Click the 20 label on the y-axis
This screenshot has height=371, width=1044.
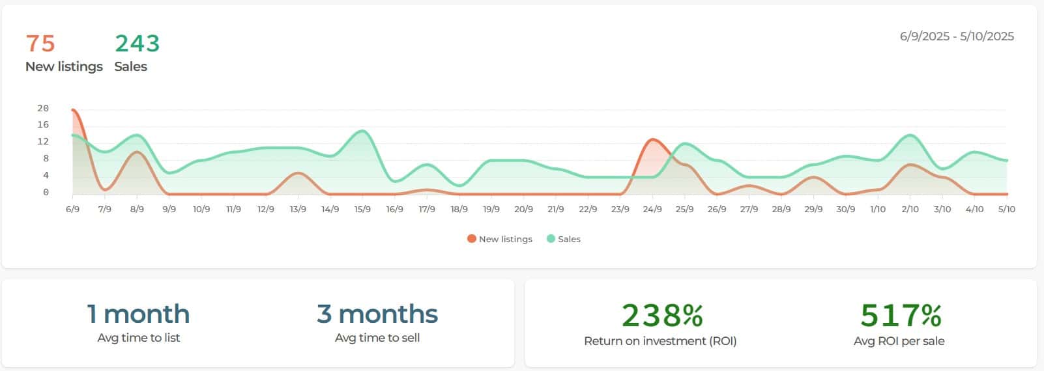[x=43, y=108]
